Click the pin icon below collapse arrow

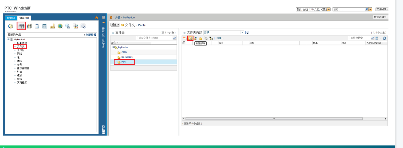point(103,22)
